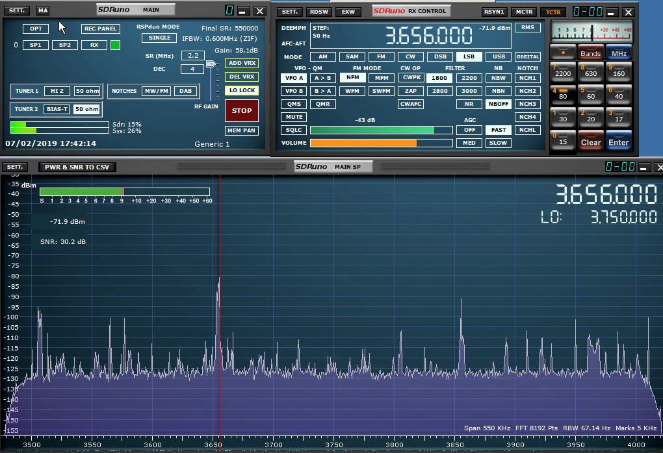Screen dimensions: 663x453
Task: Select VFO B
Action: point(294,91)
